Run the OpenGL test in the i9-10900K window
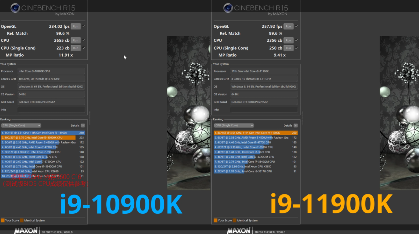 point(76,27)
